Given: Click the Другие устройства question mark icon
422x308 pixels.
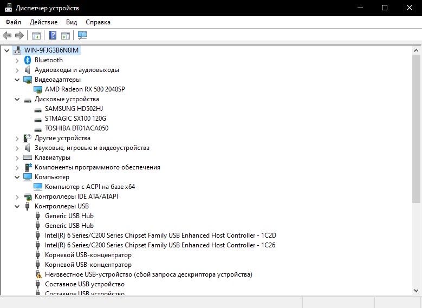Looking at the screenshot, I should [x=28, y=138].
